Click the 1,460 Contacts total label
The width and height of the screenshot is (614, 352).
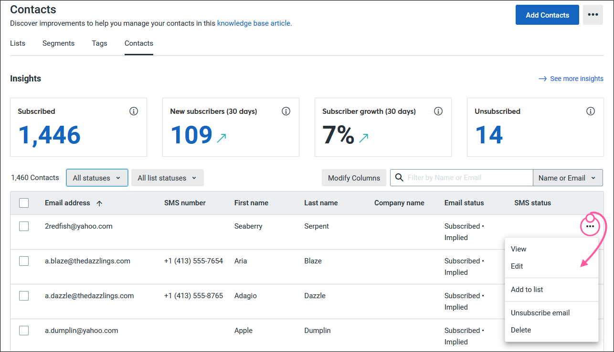[x=35, y=178]
